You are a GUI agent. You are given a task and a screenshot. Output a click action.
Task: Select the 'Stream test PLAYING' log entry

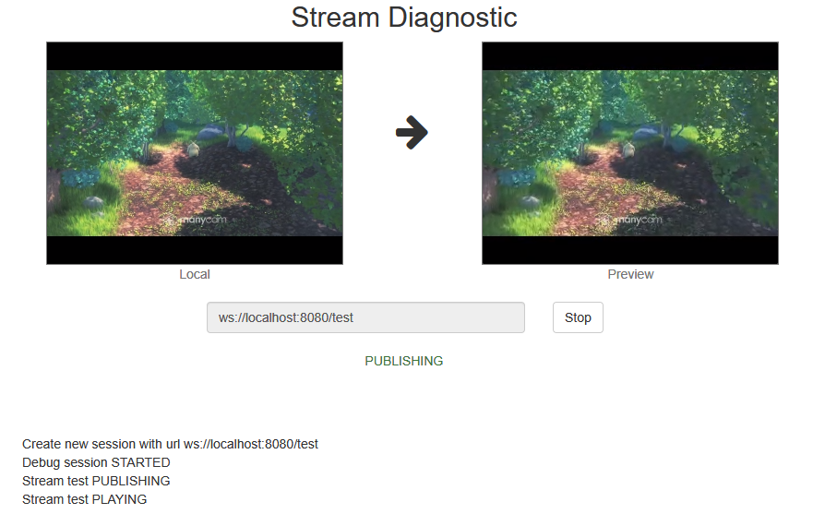coord(84,499)
